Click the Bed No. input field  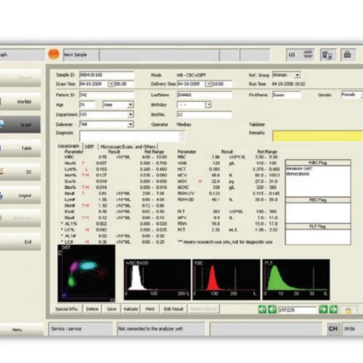coord(204,114)
